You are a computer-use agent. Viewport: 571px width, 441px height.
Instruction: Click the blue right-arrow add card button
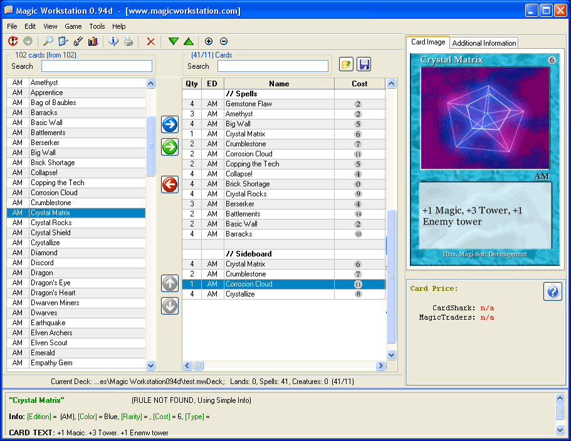pos(170,124)
